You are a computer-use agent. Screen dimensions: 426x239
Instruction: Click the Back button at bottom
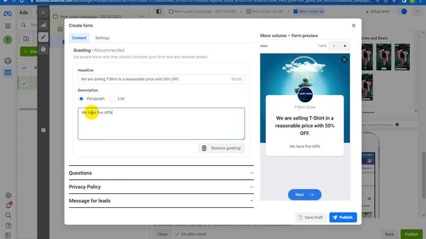click(389, 234)
